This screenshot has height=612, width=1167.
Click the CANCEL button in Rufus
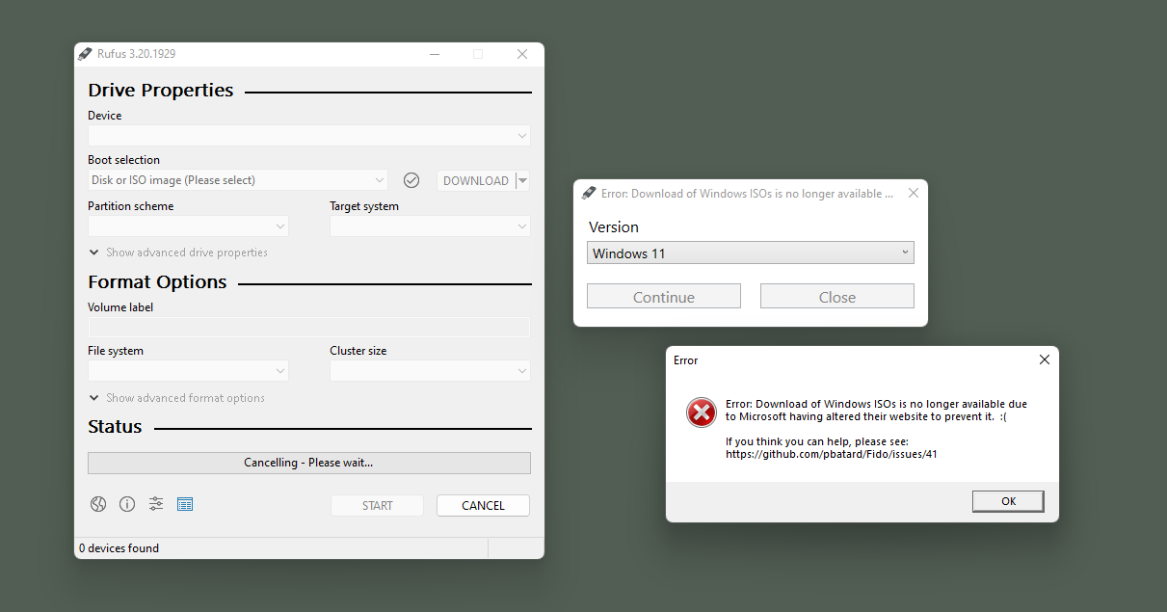coord(483,505)
